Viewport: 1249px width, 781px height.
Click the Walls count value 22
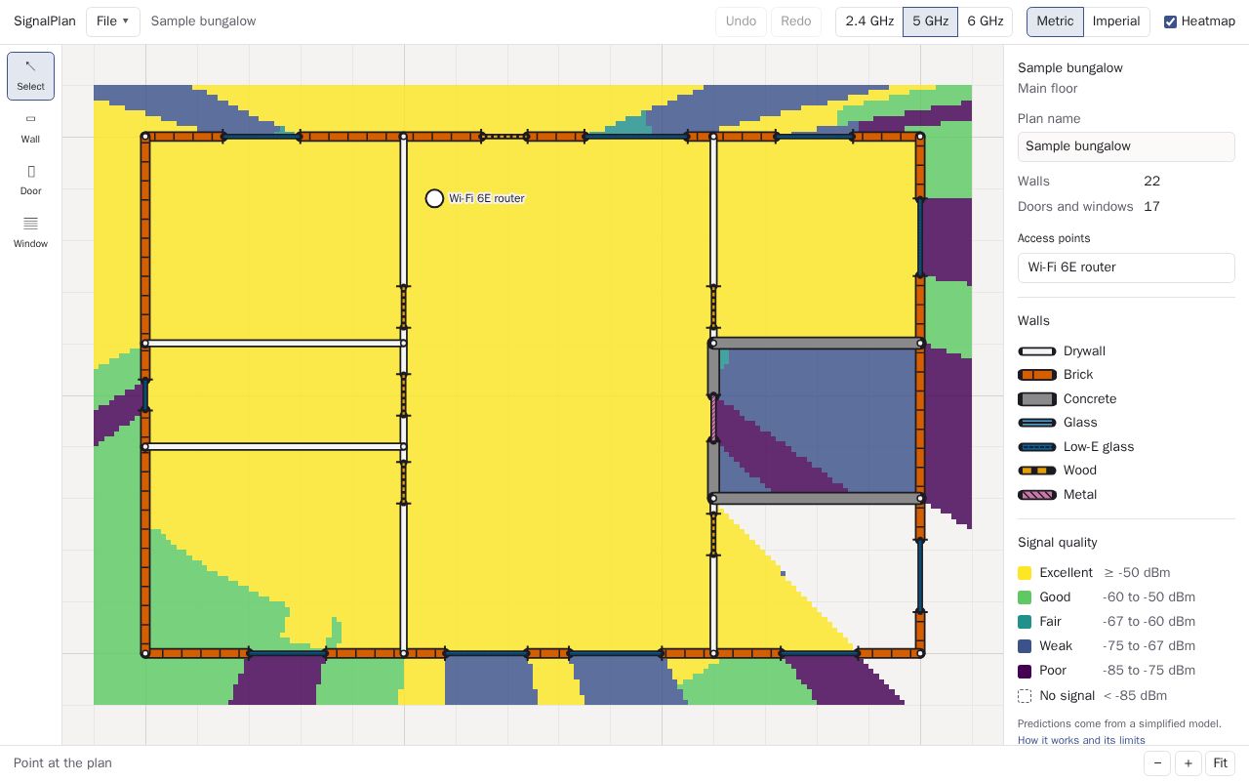1151,182
